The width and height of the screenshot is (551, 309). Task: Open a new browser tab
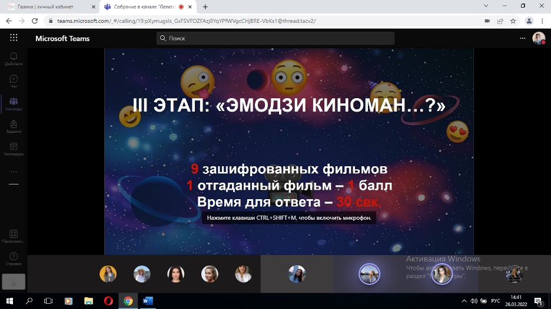click(205, 6)
